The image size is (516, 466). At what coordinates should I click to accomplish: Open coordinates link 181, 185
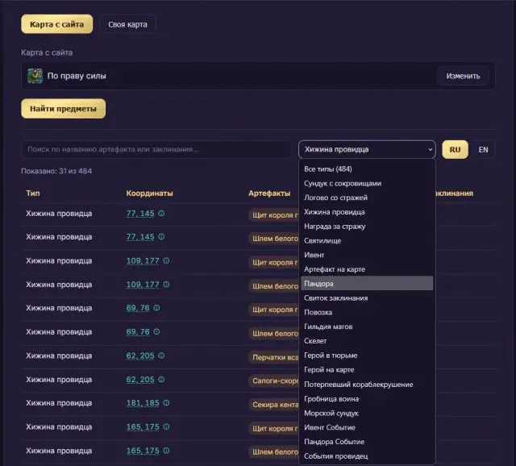(x=143, y=403)
